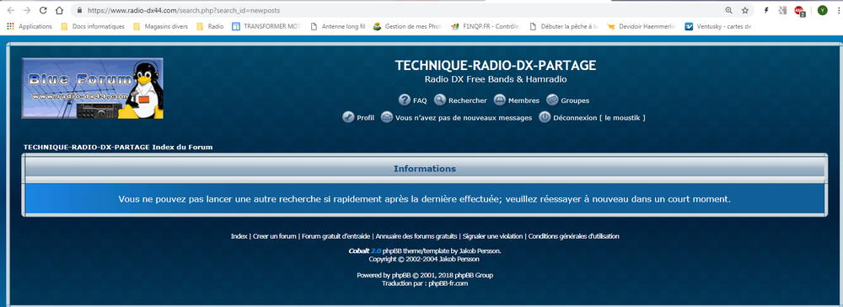Screen dimensions: 843x307
Task: Click the Membres icon
Action: click(x=499, y=100)
